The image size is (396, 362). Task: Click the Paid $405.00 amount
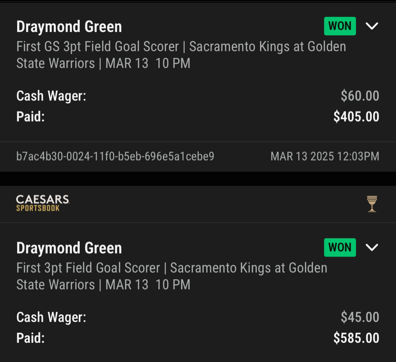coord(356,117)
